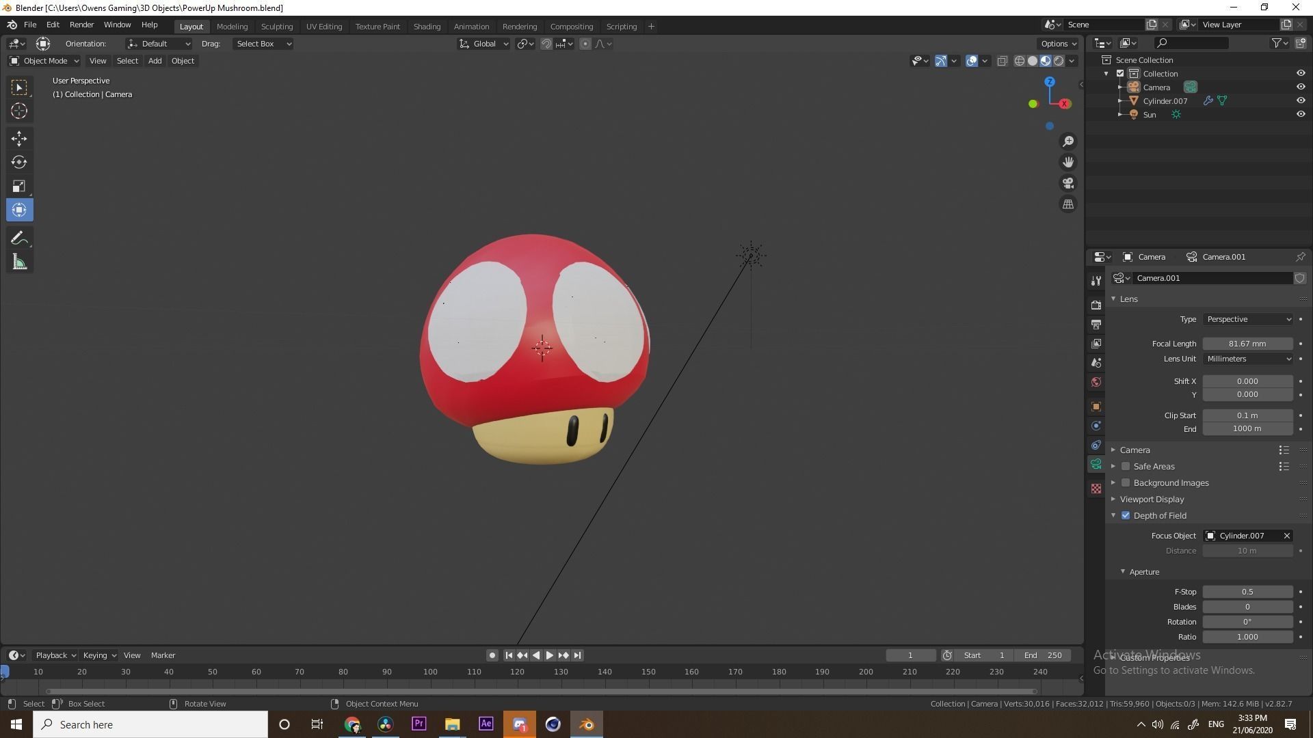Screen dimensions: 1313x738
Task: Enable Safe Areas checkbox
Action: (1126, 466)
